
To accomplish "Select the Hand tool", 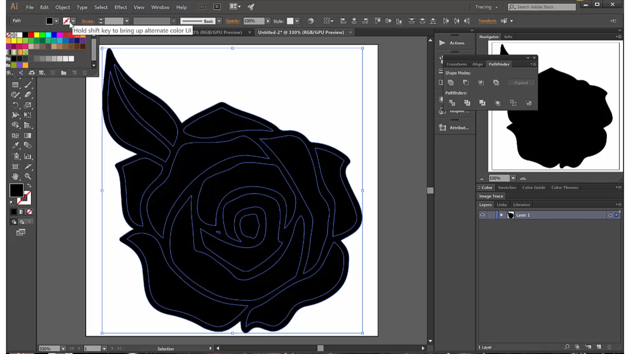I will pos(15,176).
